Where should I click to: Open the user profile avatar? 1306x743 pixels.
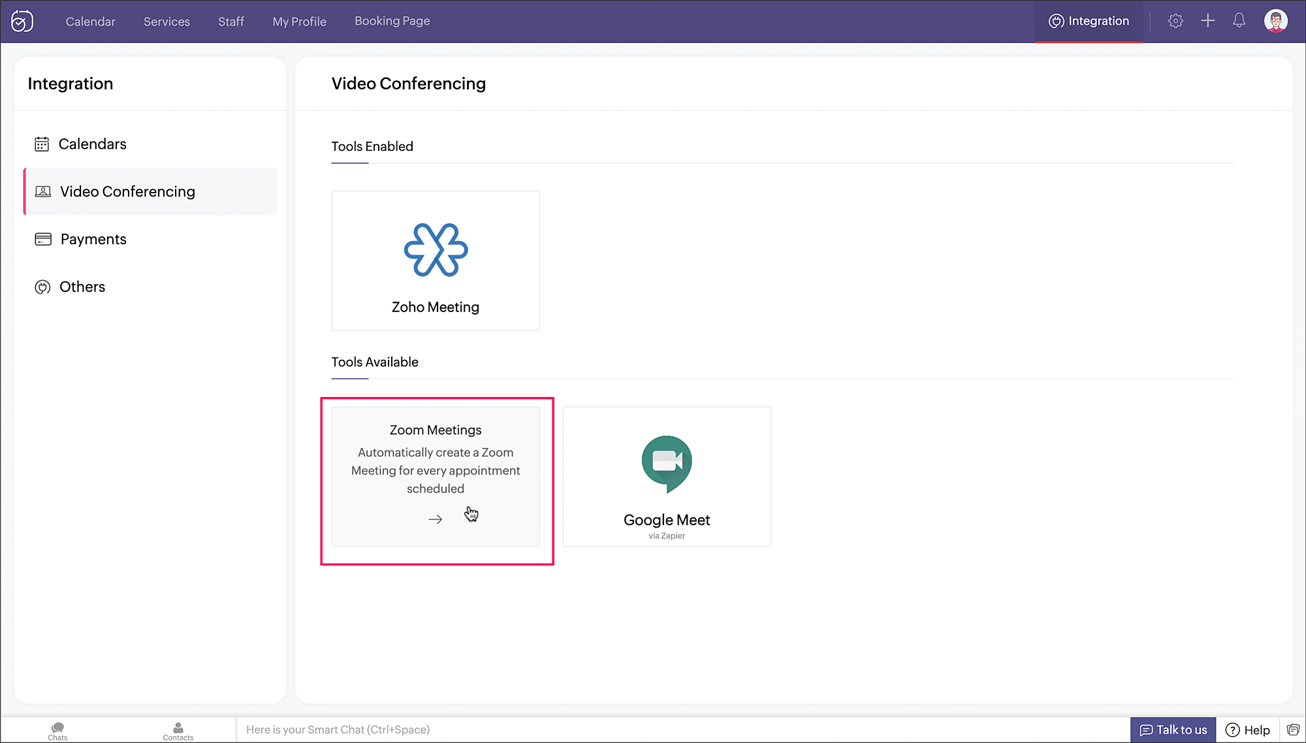1275,21
